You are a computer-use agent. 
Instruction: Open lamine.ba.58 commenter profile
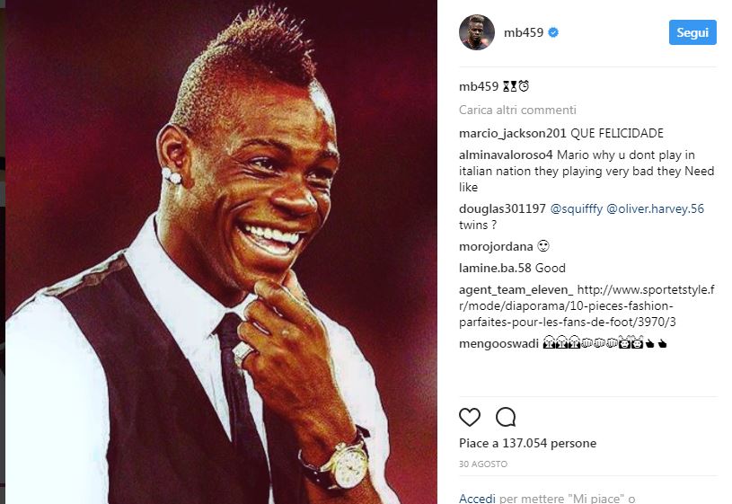pos(495,268)
